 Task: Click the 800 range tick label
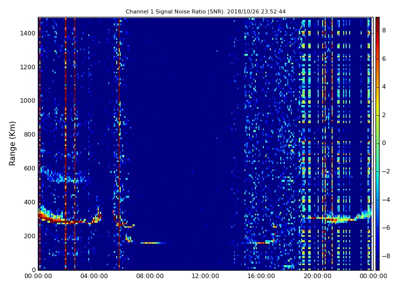(x=29, y=135)
